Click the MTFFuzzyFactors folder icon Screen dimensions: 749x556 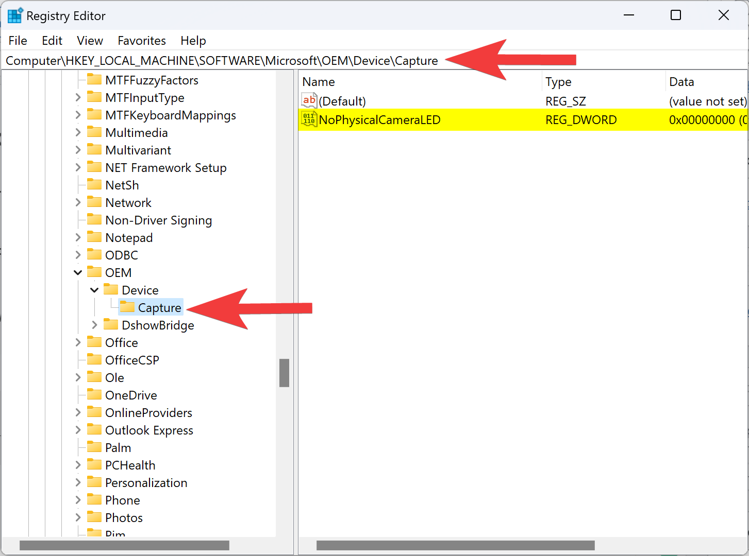(94, 79)
